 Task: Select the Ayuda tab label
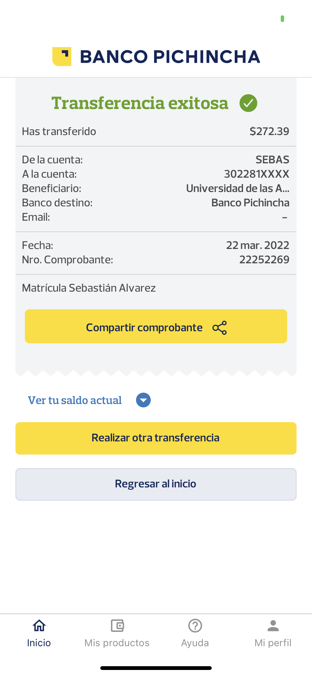195,643
